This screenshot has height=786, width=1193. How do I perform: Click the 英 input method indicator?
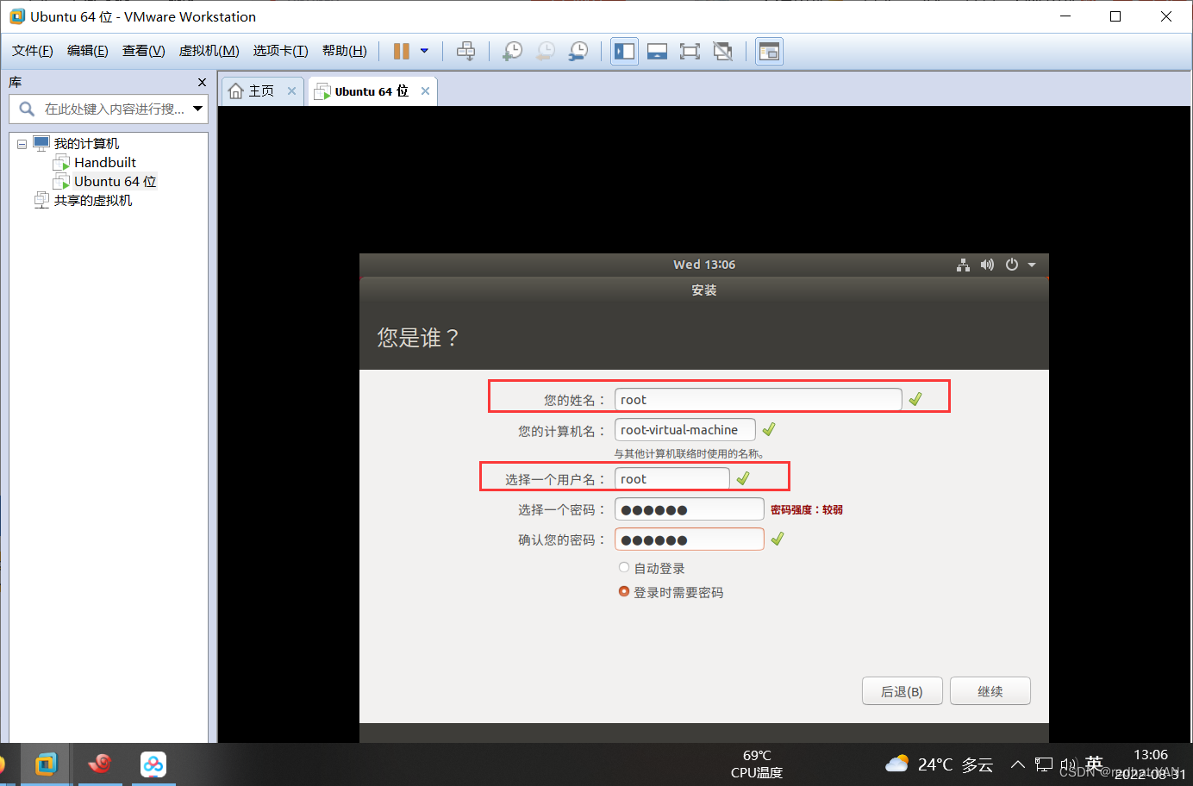pyautogui.click(x=1094, y=764)
